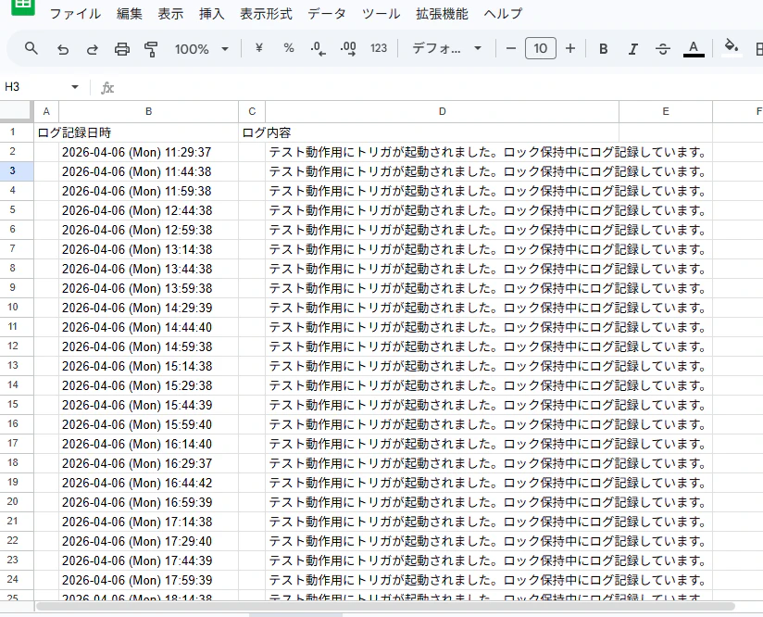Viewport: 763px width, 617px height.
Task: Click cell with 2026-04-06 (Mon) 11:44:38
Action: [x=148, y=171]
